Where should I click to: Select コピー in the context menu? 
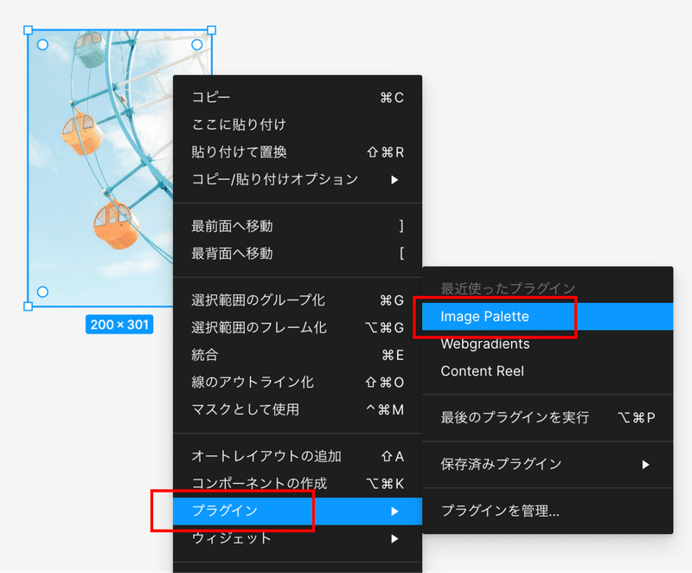(298, 97)
